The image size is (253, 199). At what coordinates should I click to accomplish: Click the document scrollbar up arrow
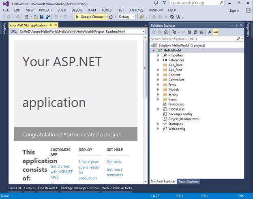(x=145, y=37)
